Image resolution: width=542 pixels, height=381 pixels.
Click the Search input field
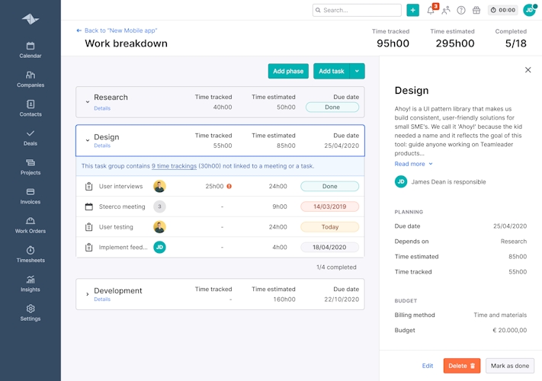[x=357, y=11]
